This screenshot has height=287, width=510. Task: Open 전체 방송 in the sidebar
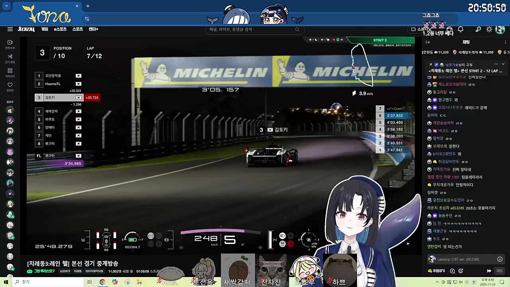[x=10, y=44]
